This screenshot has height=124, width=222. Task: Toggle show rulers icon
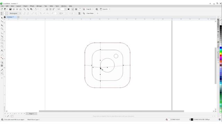pyautogui.click(x=73, y=9)
